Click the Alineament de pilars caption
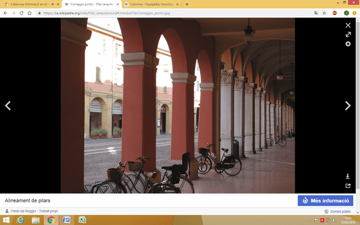This screenshot has height=225, width=360. coord(28,200)
